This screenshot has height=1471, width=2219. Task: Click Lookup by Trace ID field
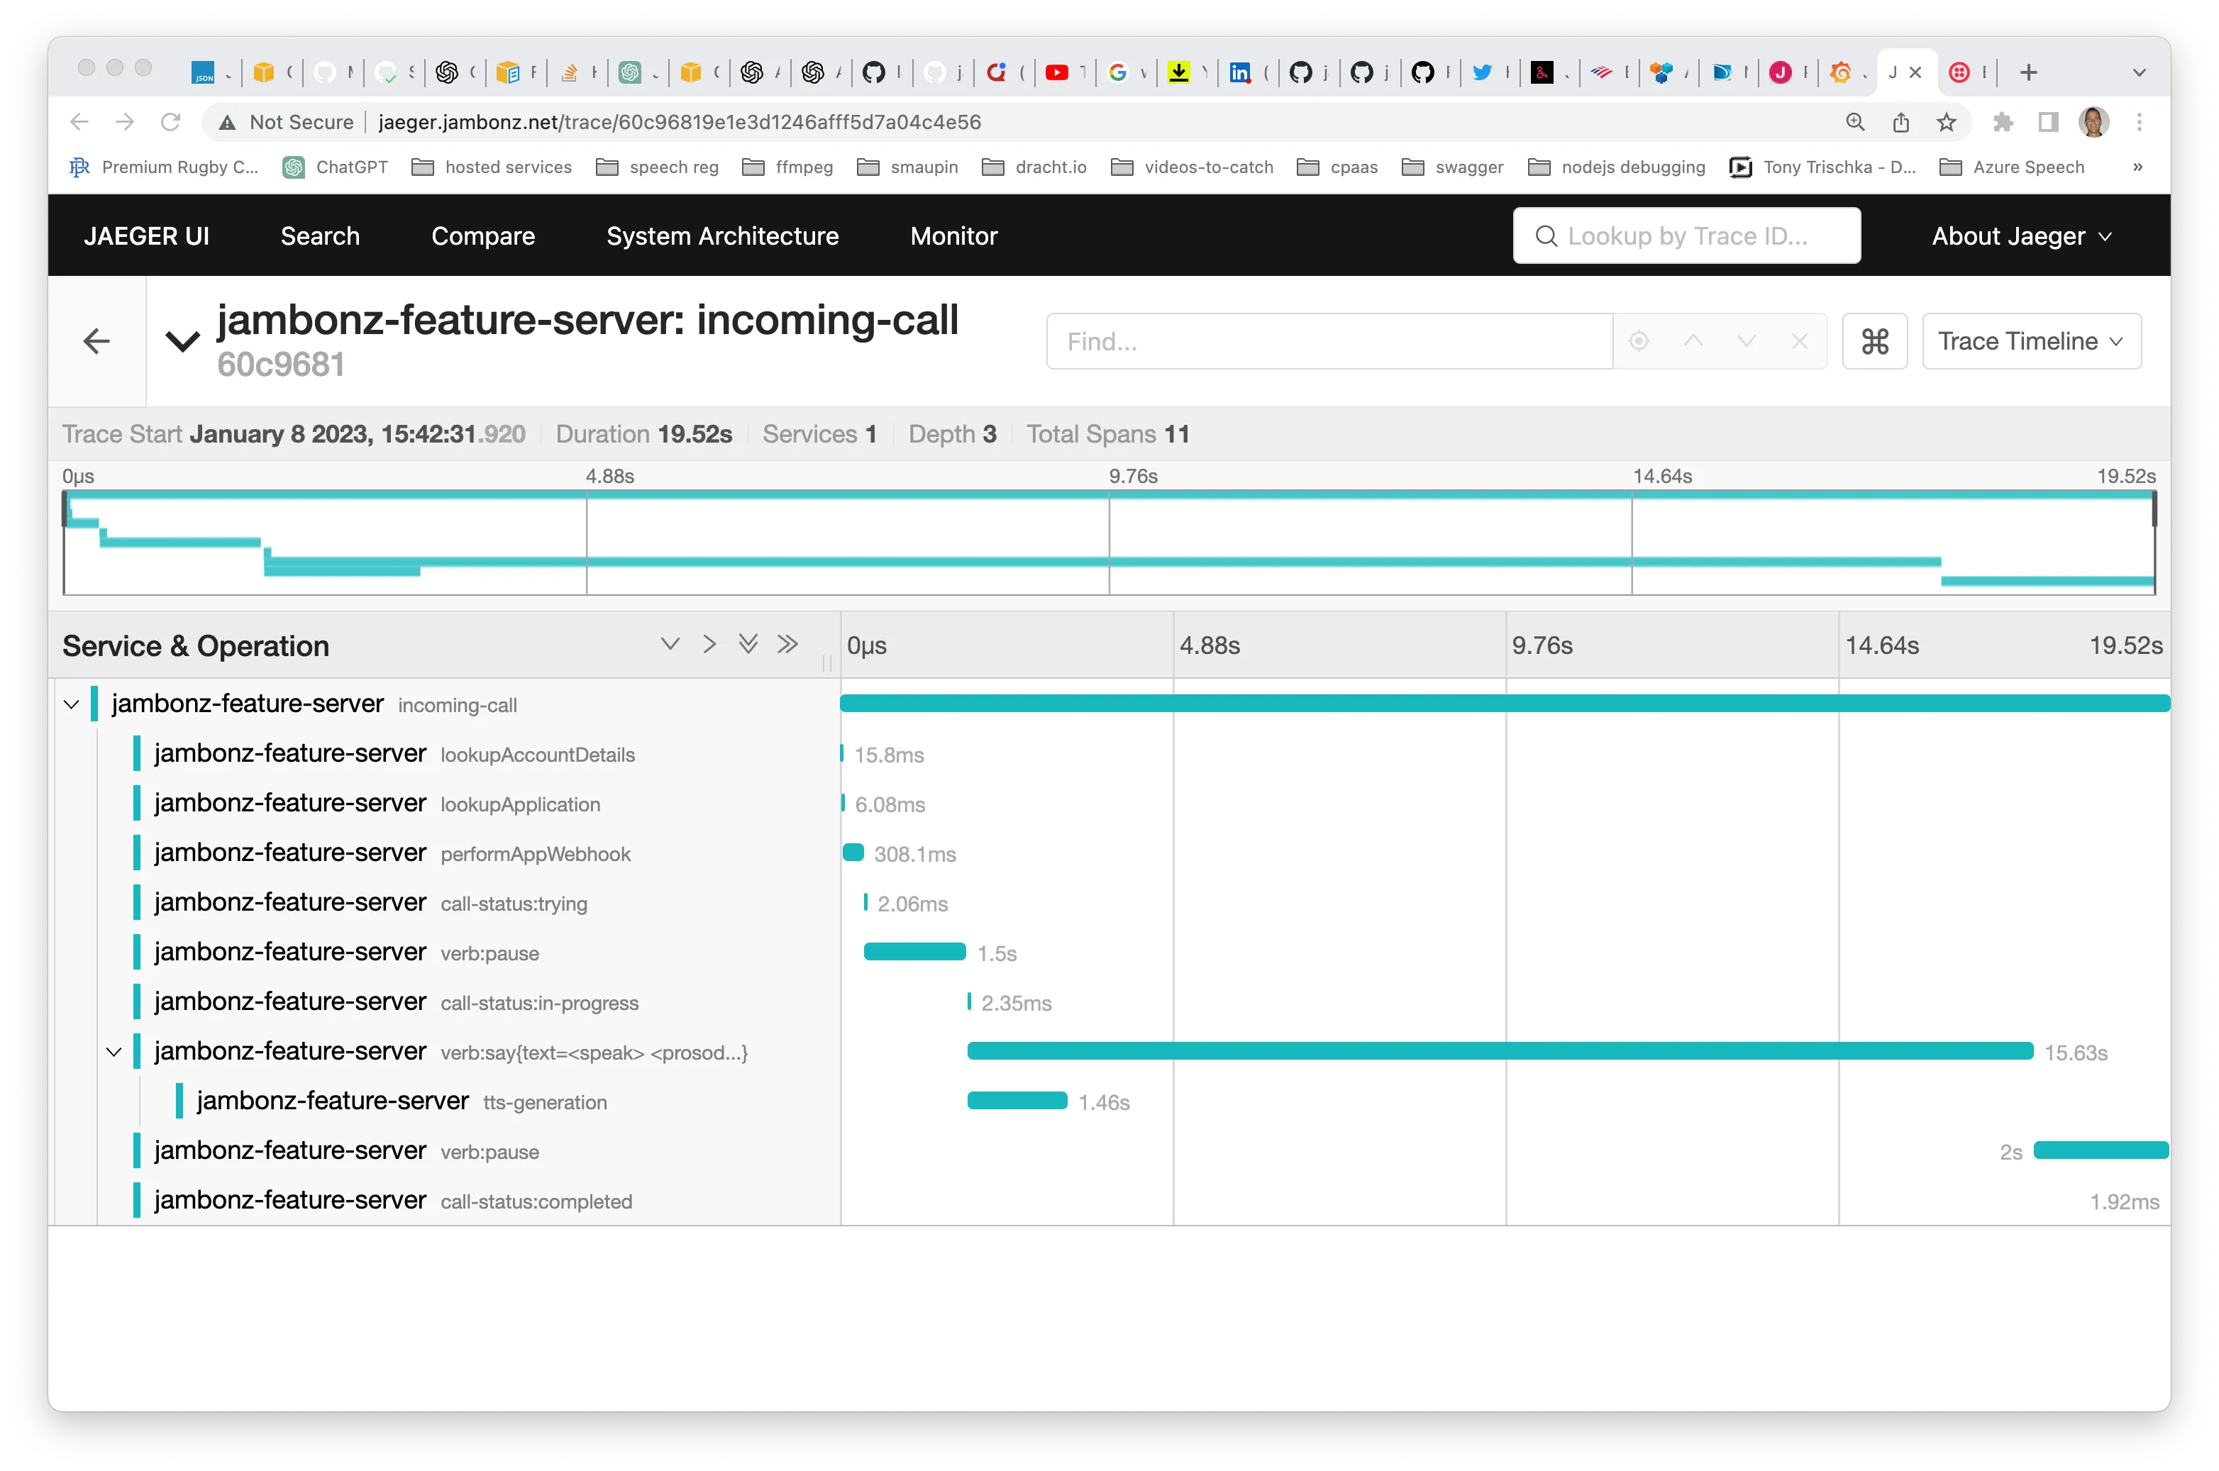pos(1686,235)
